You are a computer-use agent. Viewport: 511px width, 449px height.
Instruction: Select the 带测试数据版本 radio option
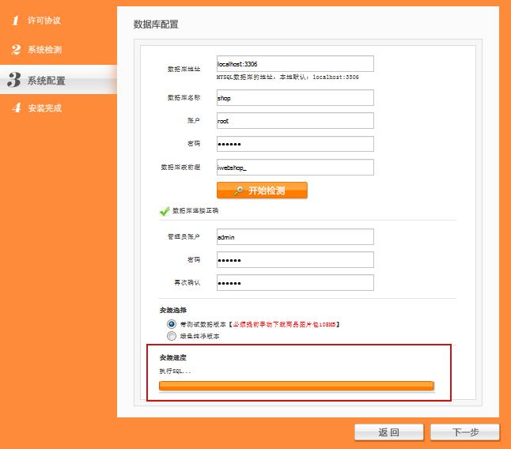(172, 324)
